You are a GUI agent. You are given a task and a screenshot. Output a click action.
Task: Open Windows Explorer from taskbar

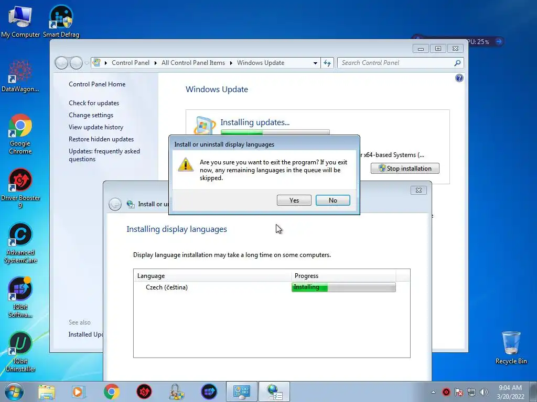(x=47, y=392)
